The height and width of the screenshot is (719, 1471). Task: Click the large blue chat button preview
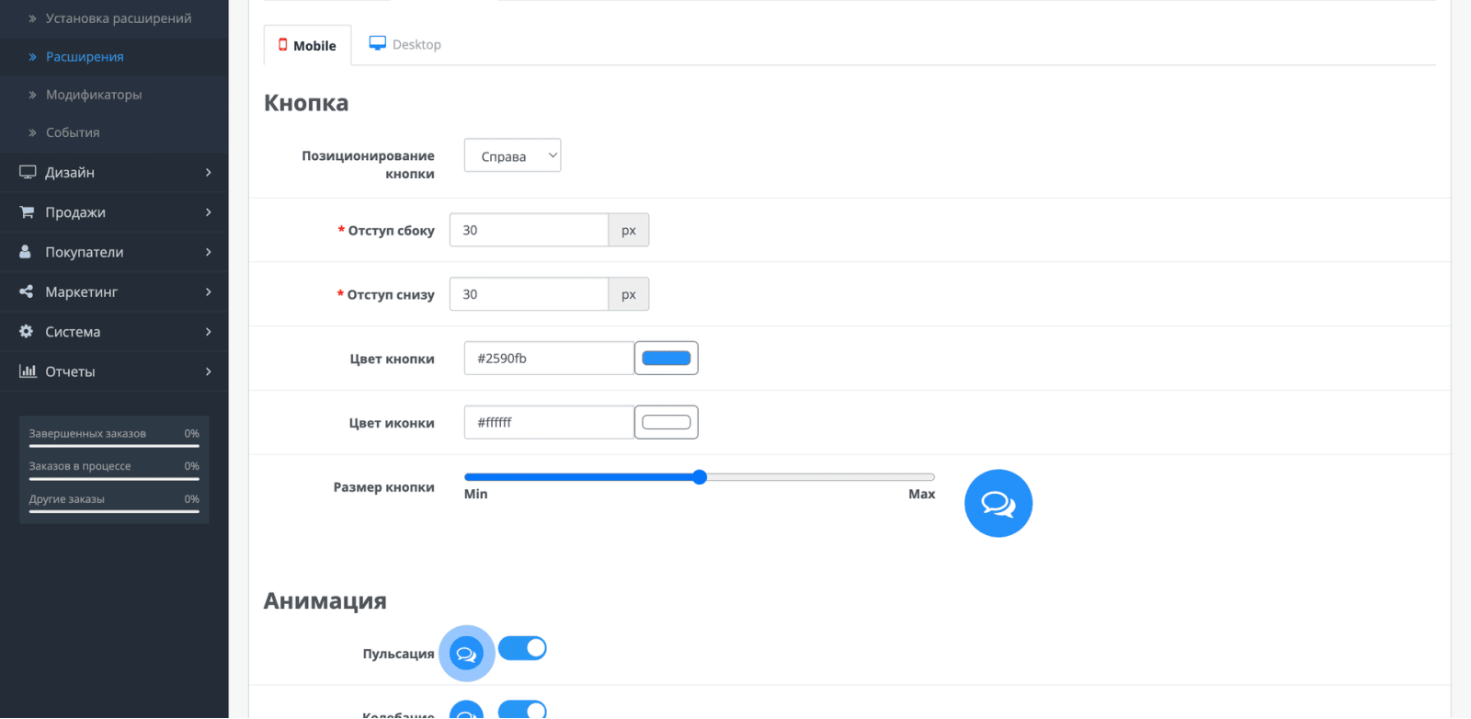click(998, 503)
